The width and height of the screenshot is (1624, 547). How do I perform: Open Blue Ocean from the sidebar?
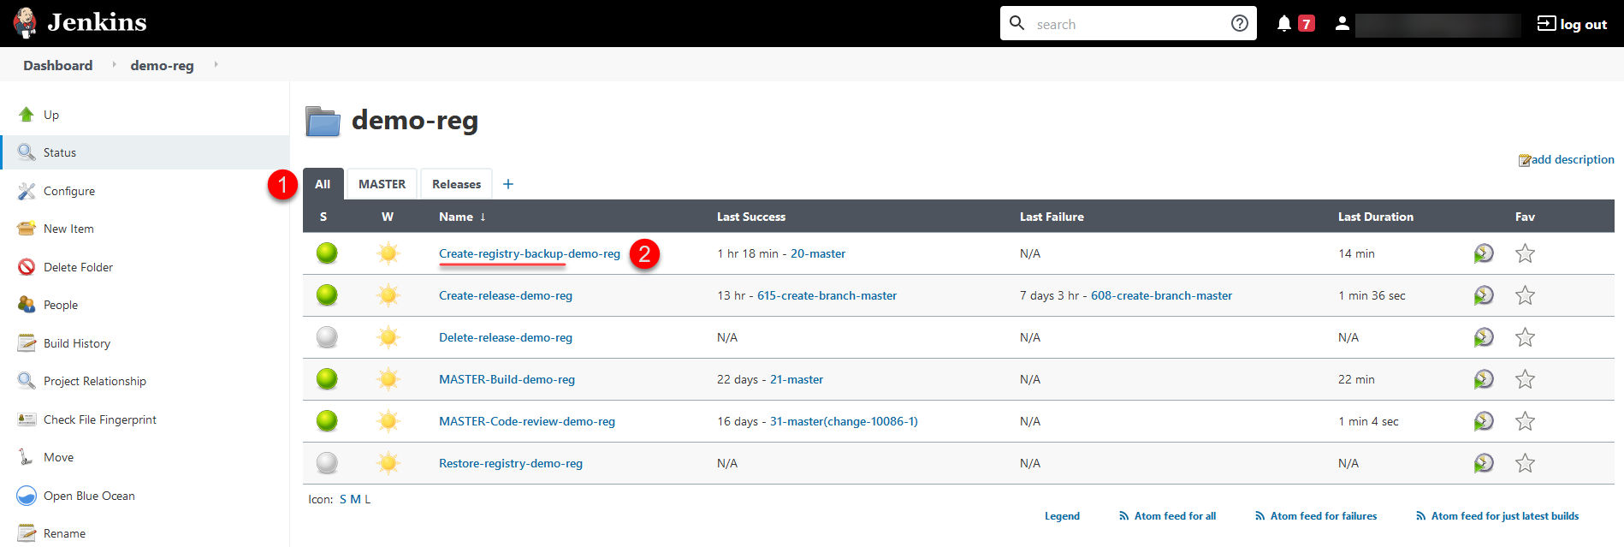coord(89,496)
